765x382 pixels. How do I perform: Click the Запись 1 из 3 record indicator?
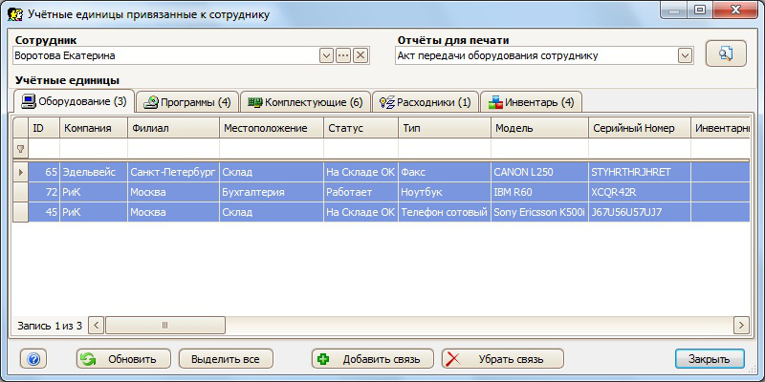pos(50,326)
